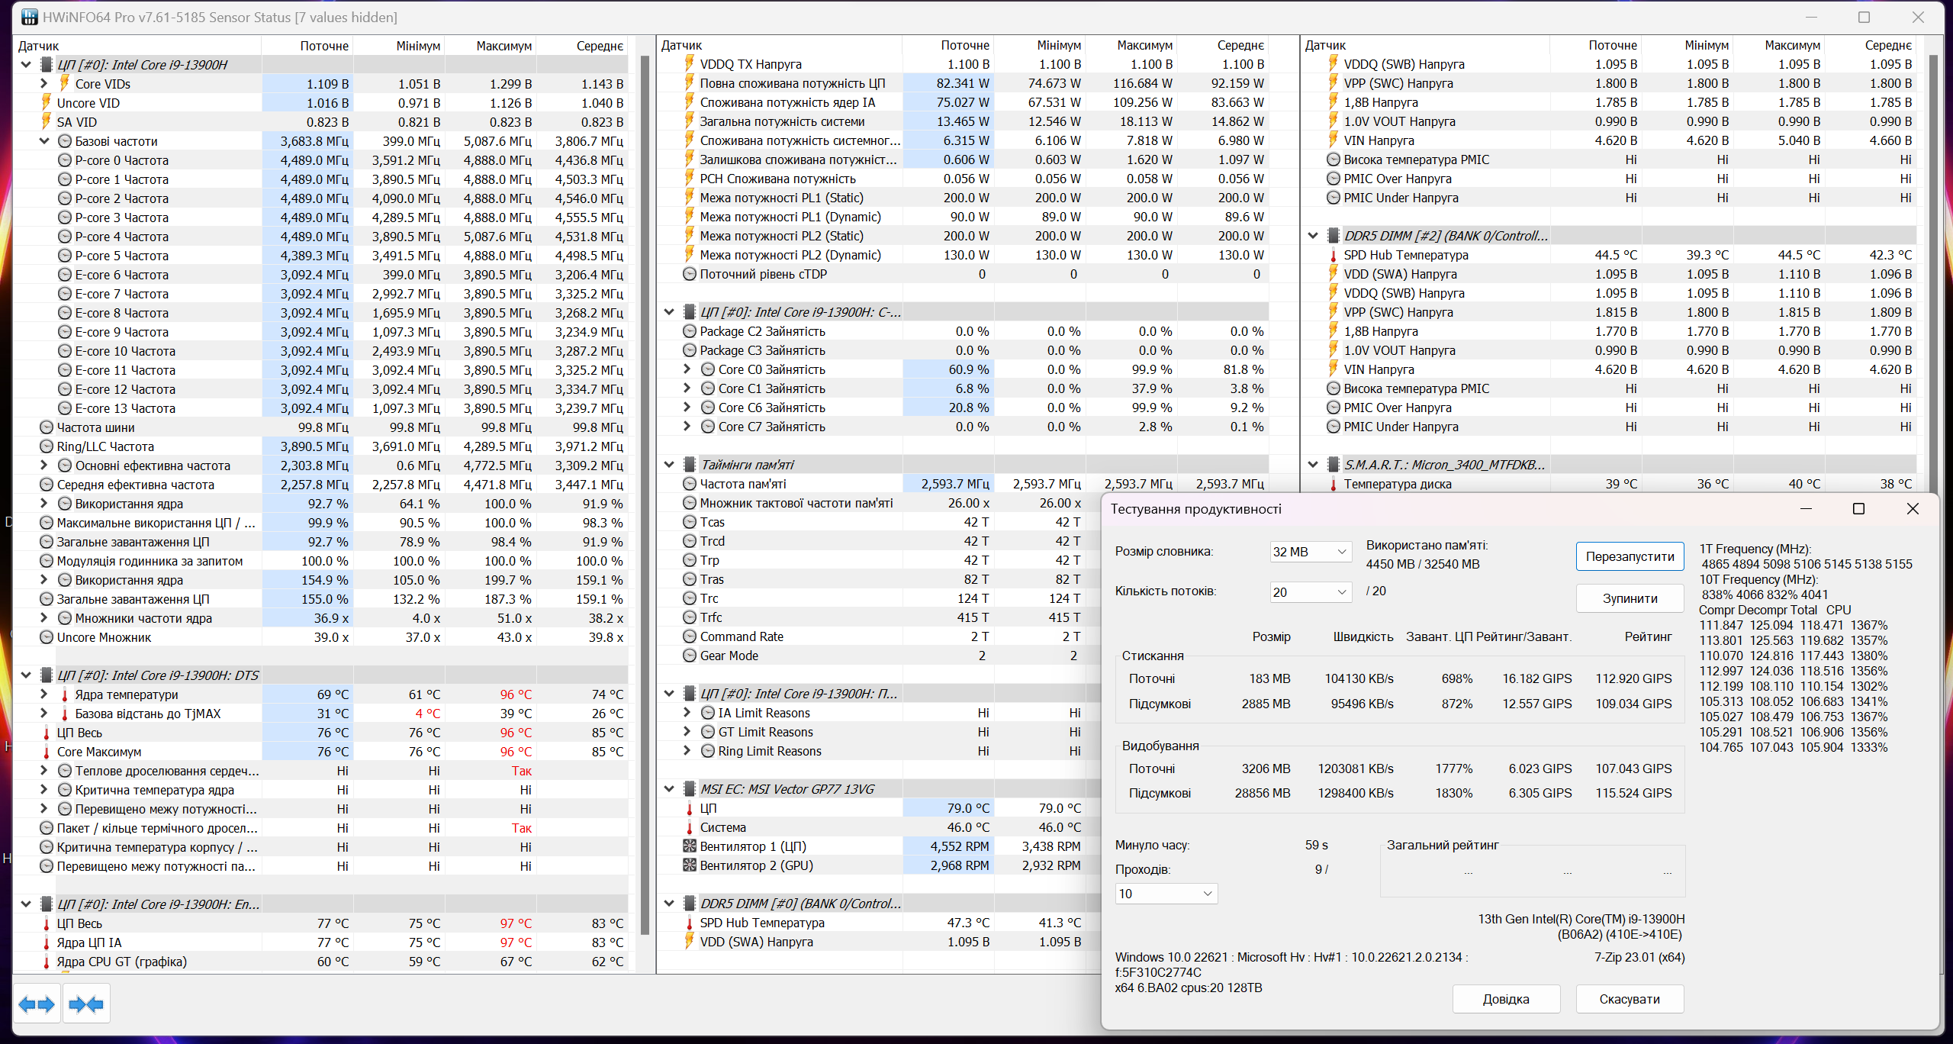Click the expand columns blue arrows icon
Viewport: 1953px width, 1044px height.
pos(37,1004)
